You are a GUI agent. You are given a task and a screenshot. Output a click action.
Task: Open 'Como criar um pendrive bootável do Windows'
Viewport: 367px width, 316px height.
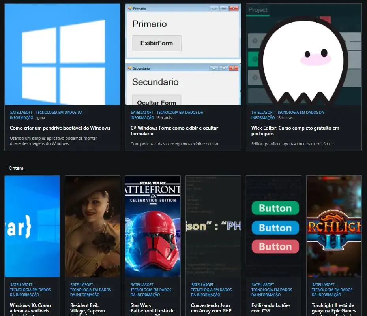(60, 128)
